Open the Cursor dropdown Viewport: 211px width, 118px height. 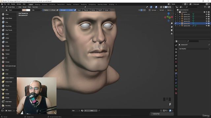pyautogui.click(x=107, y=10)
